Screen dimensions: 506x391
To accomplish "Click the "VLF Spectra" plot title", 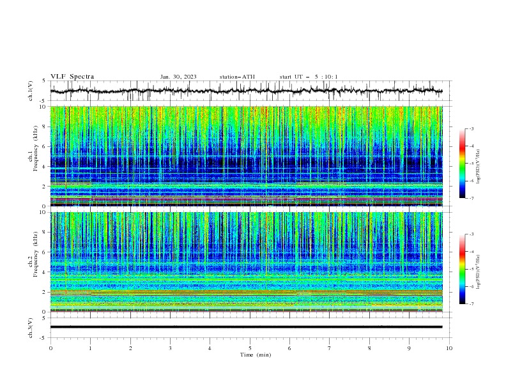I will (72, 77).
